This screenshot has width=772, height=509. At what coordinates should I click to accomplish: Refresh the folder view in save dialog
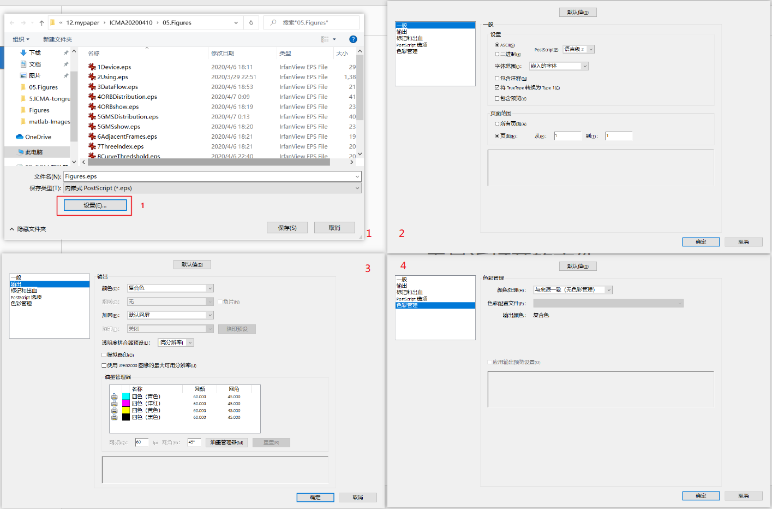(x=251, y=23)
